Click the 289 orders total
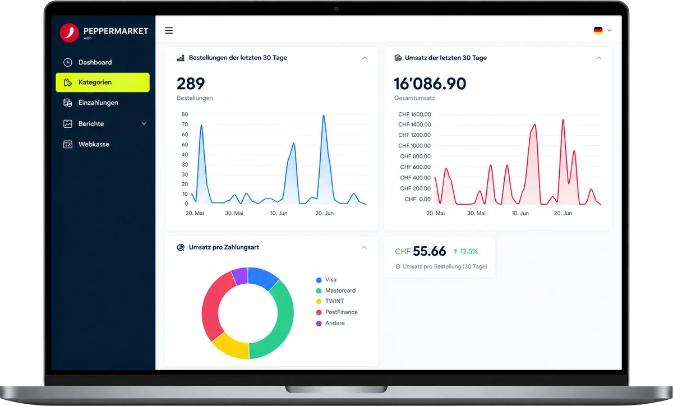This screenshot has height=406, width=673. pyautogui.click(x=191, y=84)
